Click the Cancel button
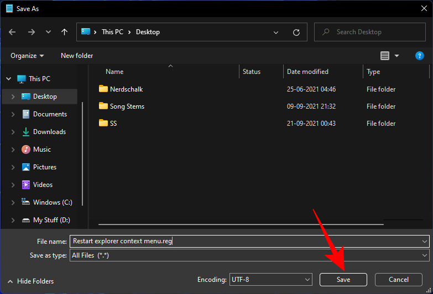 (x=399, y=280)
